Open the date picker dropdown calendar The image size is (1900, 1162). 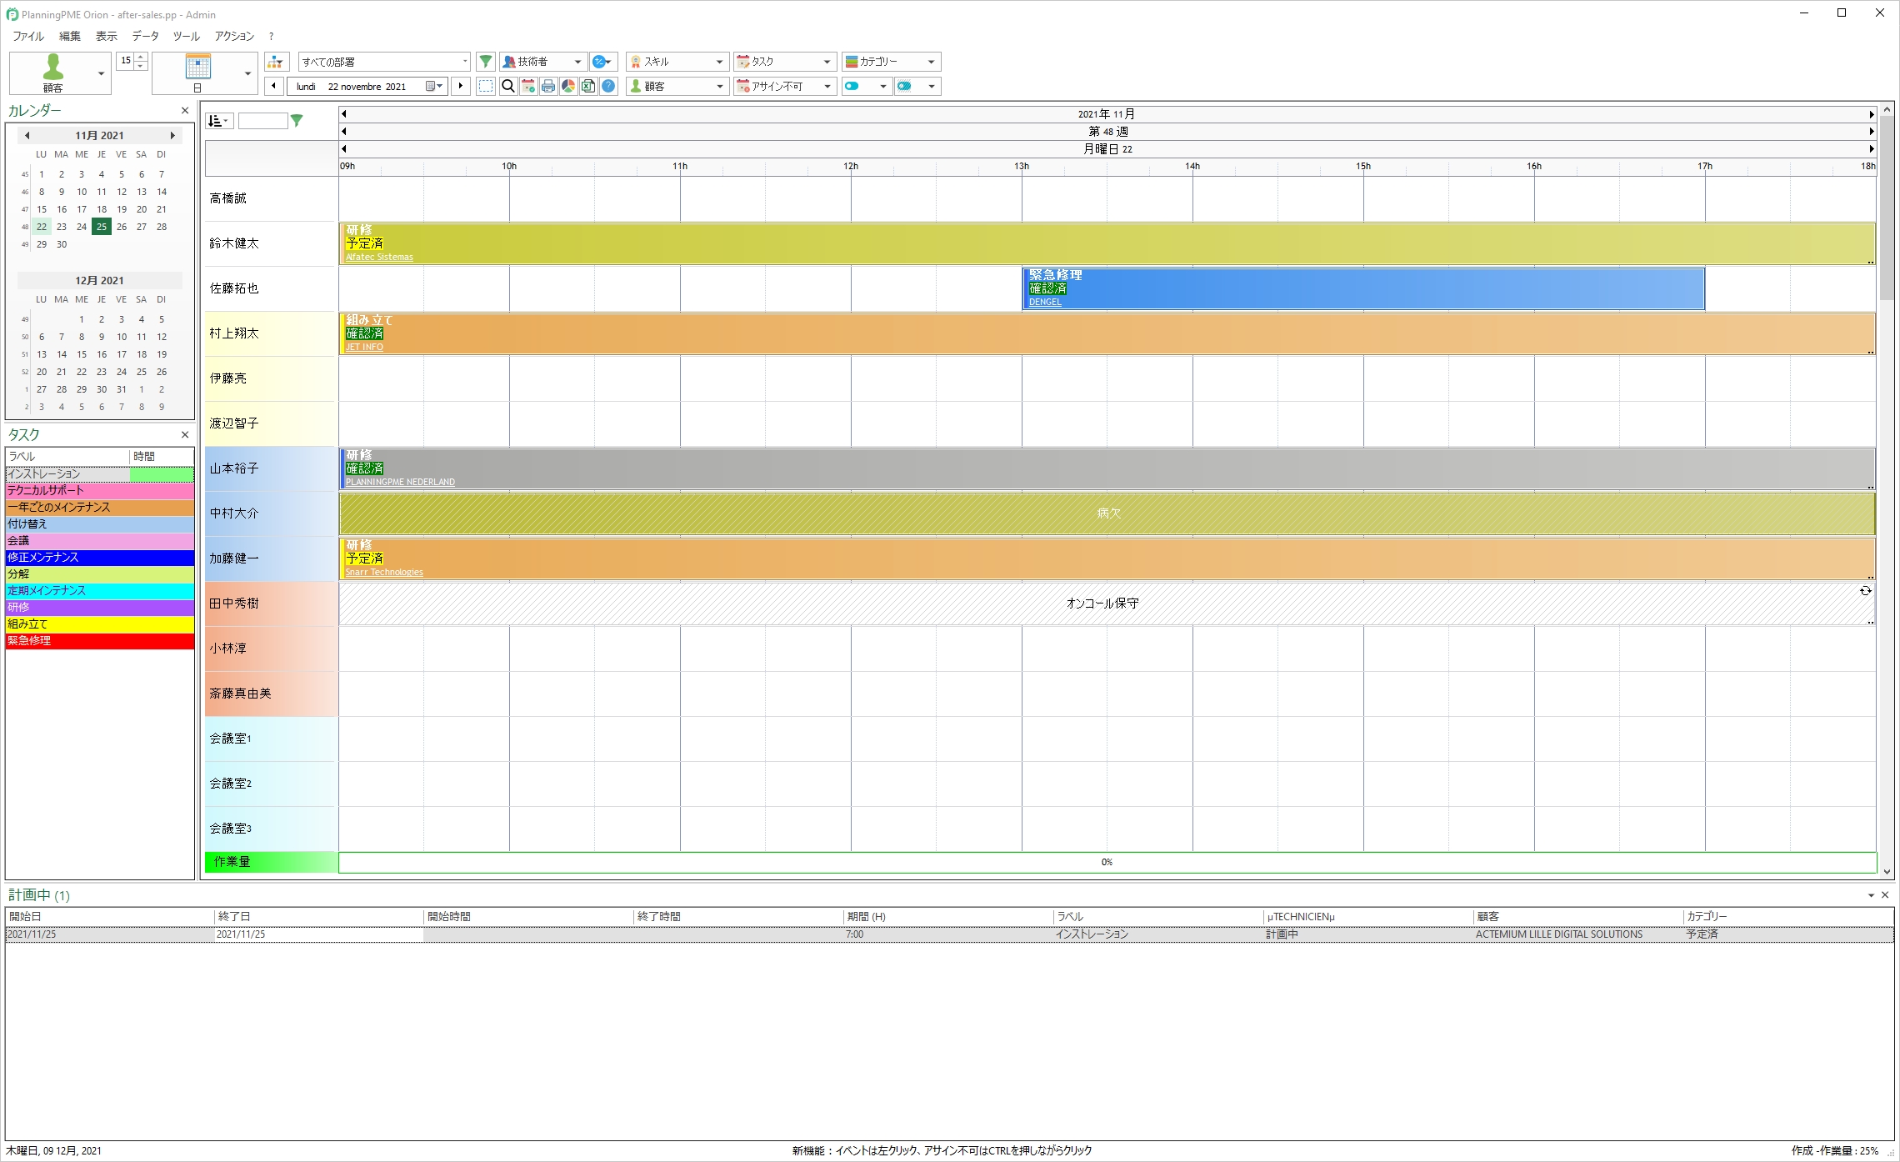[x=435, y=86]
